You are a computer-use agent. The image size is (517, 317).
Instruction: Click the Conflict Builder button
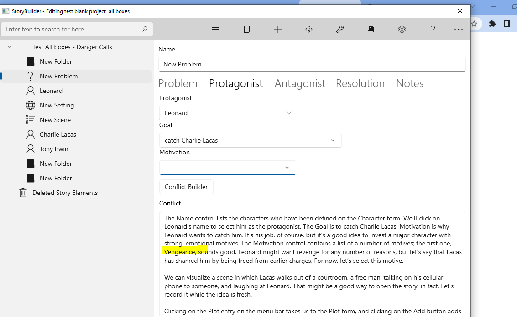[186, 187]
